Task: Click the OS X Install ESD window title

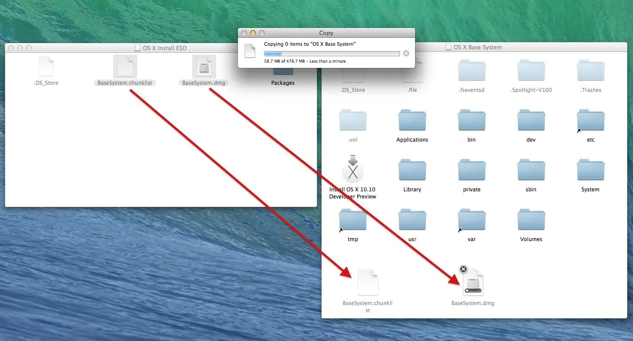Action: pos(165,48)
